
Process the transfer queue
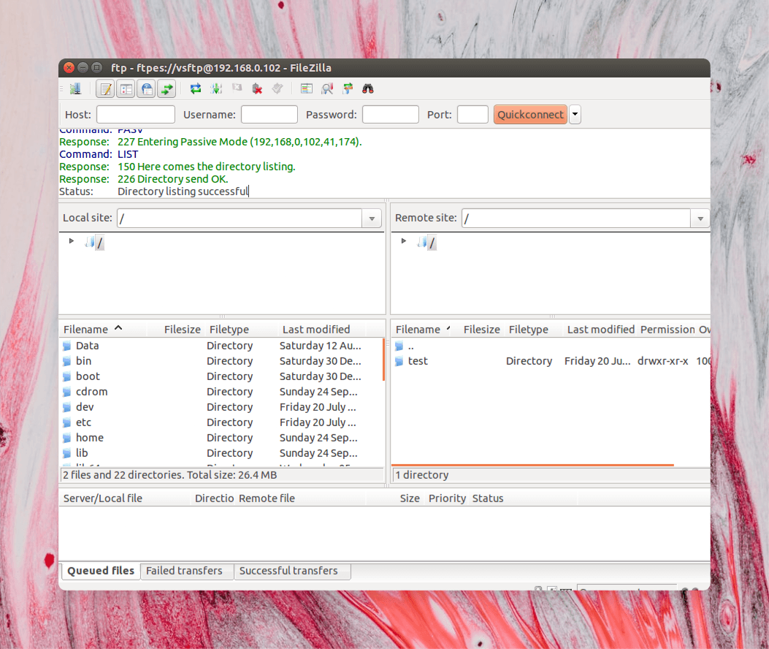[216, 88]
